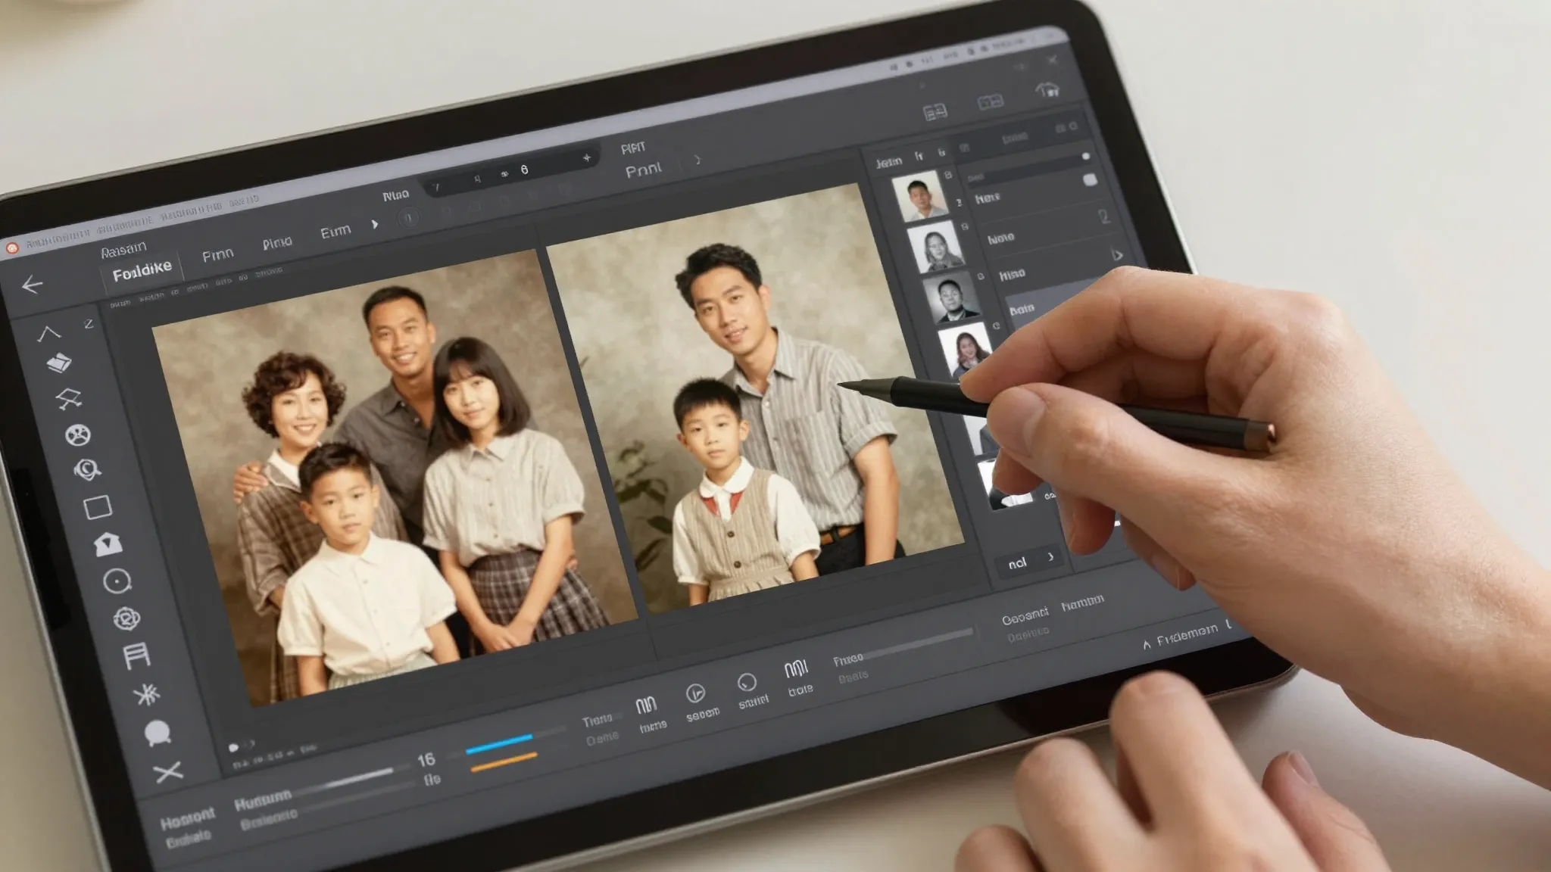Image resolution: width=1551 pixels, height=872 pixels.
Task: Click the slider track beside 'Fııceo'
Action: [918, 642]
